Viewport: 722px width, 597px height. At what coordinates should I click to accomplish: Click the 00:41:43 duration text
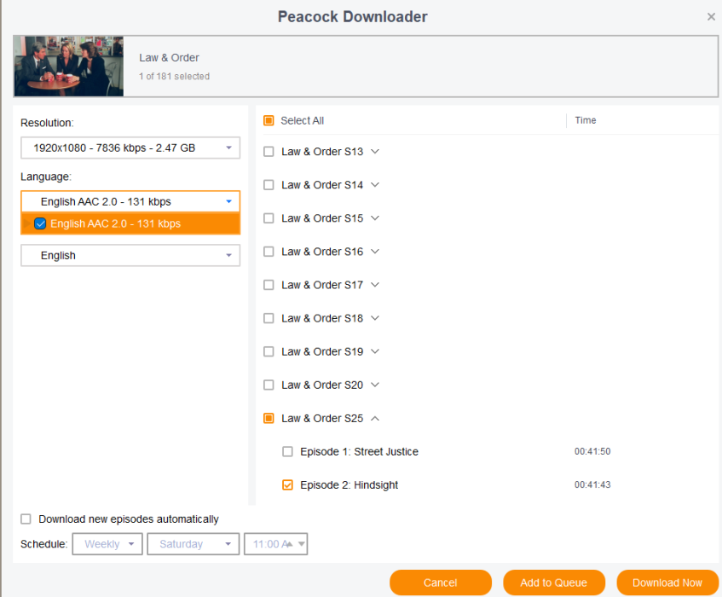point(592,484)
